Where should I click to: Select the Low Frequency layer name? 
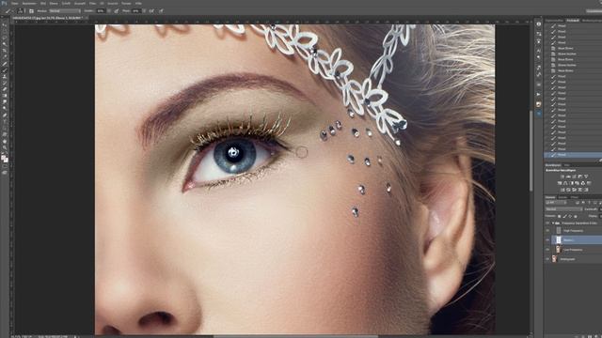point(573,250)
